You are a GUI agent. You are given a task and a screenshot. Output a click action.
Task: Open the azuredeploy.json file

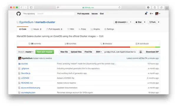(28, 92)
